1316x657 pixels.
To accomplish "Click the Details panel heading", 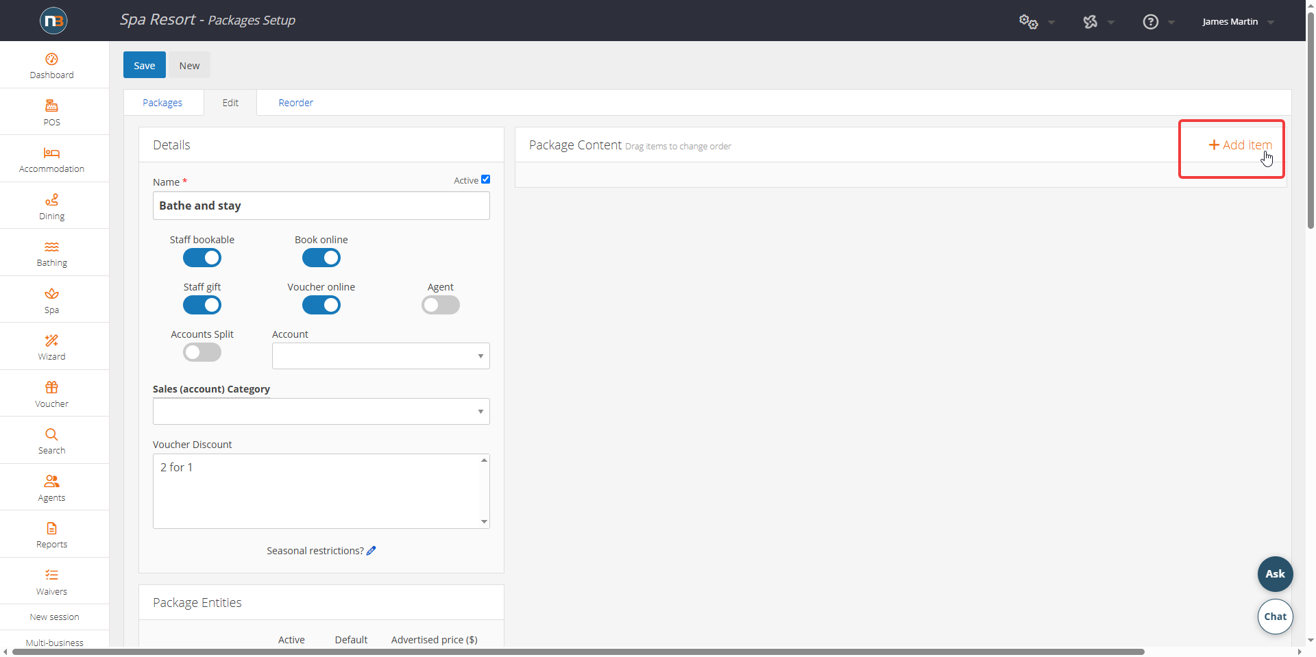I will tap(171, 145).
